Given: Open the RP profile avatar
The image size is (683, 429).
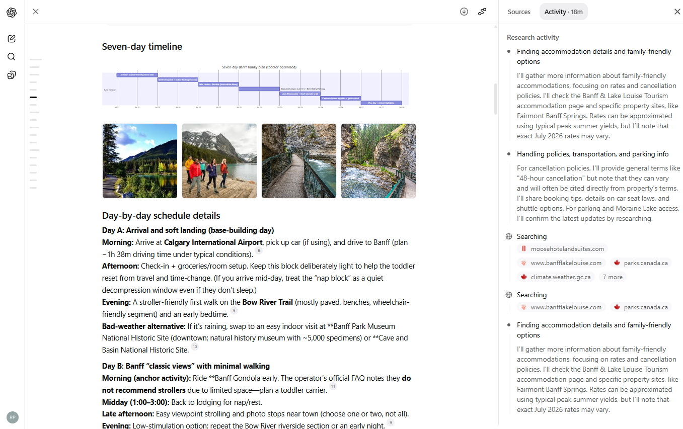Looking at the screenshot, I should pyautogui.click(x=12, y=417).
